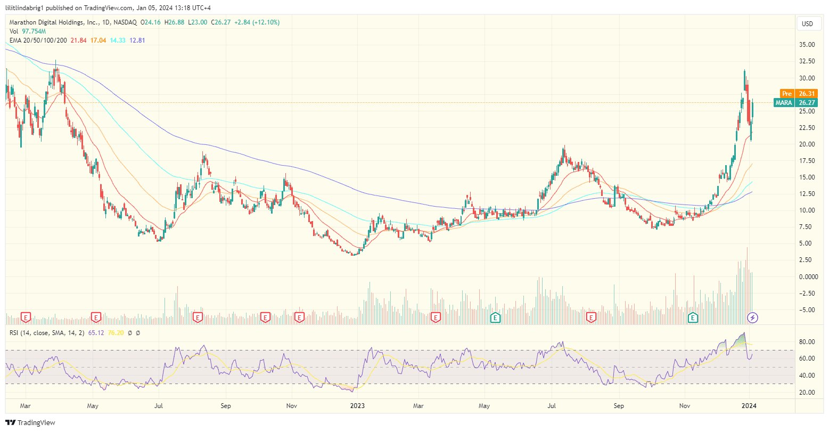Click the red earnings marker near March 2023
This screenshot has width=829, height=432.
(x=436, y=317)
